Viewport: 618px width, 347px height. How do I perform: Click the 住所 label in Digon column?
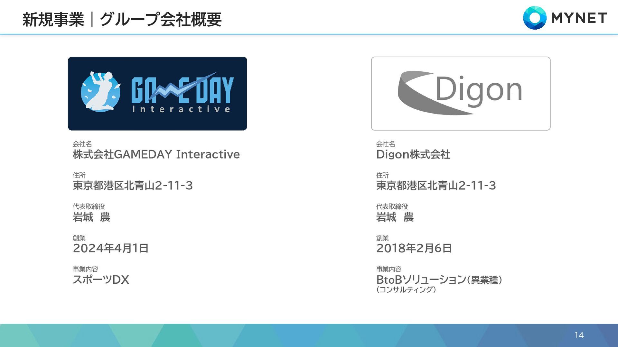point(382,175)
